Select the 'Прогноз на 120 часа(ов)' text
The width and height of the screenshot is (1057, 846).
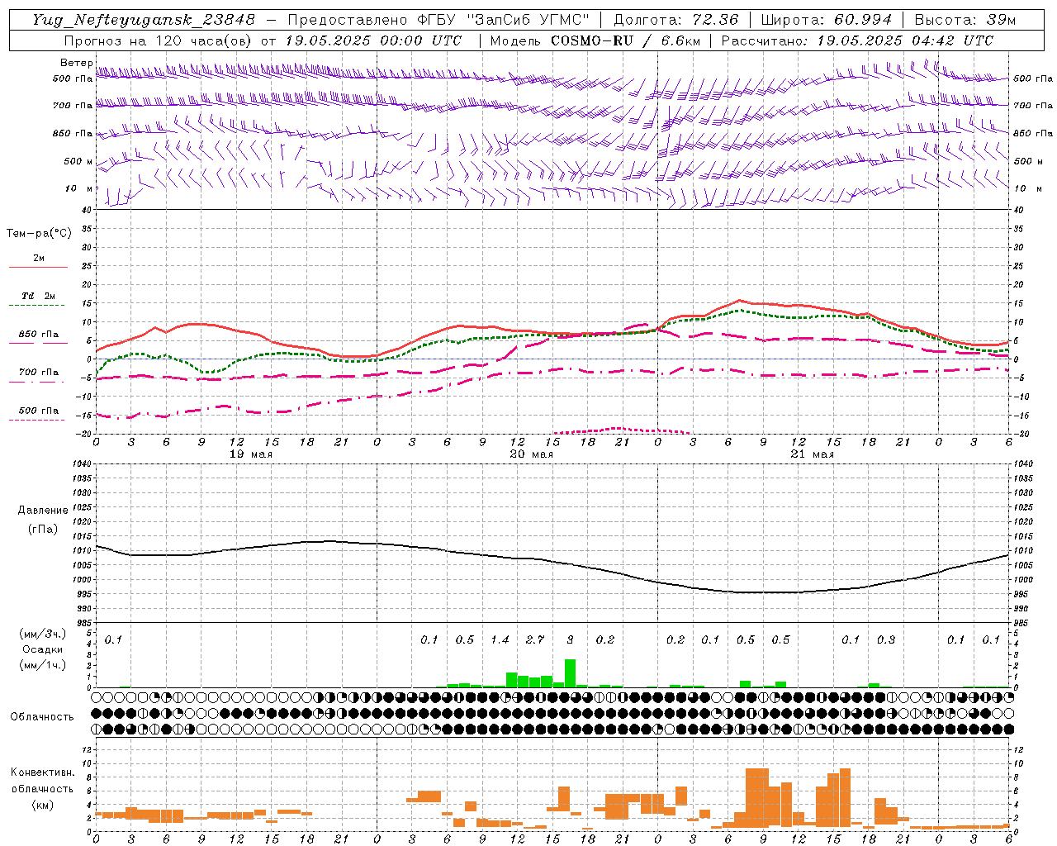coord(159,40)
